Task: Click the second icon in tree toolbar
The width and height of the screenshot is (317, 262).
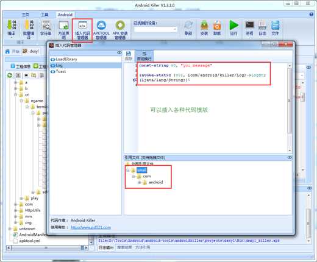Action: tap(18, 76)
